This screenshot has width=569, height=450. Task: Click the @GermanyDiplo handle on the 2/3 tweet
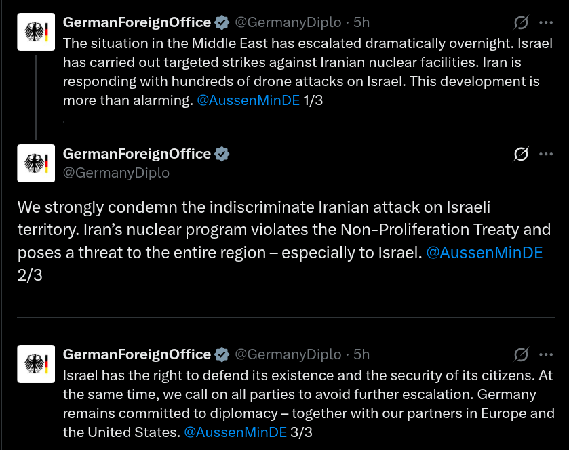(116, 173)
